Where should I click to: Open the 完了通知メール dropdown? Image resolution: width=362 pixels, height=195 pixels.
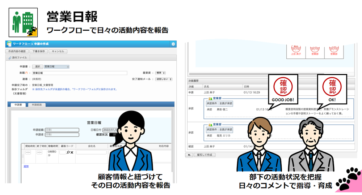163,79
